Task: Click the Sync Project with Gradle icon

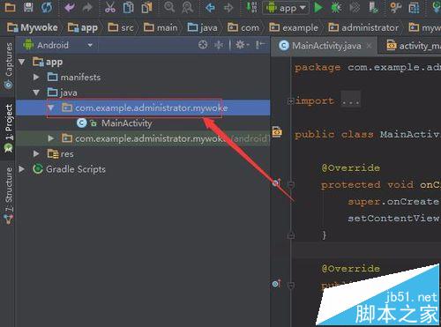Action: tap(414, 8)
